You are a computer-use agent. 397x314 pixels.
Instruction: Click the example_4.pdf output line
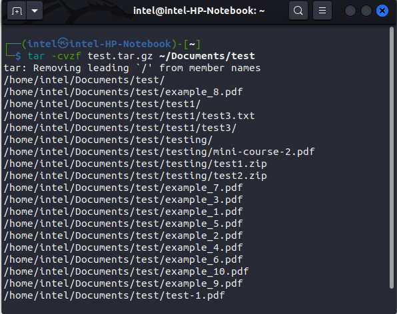coord(123,247)
